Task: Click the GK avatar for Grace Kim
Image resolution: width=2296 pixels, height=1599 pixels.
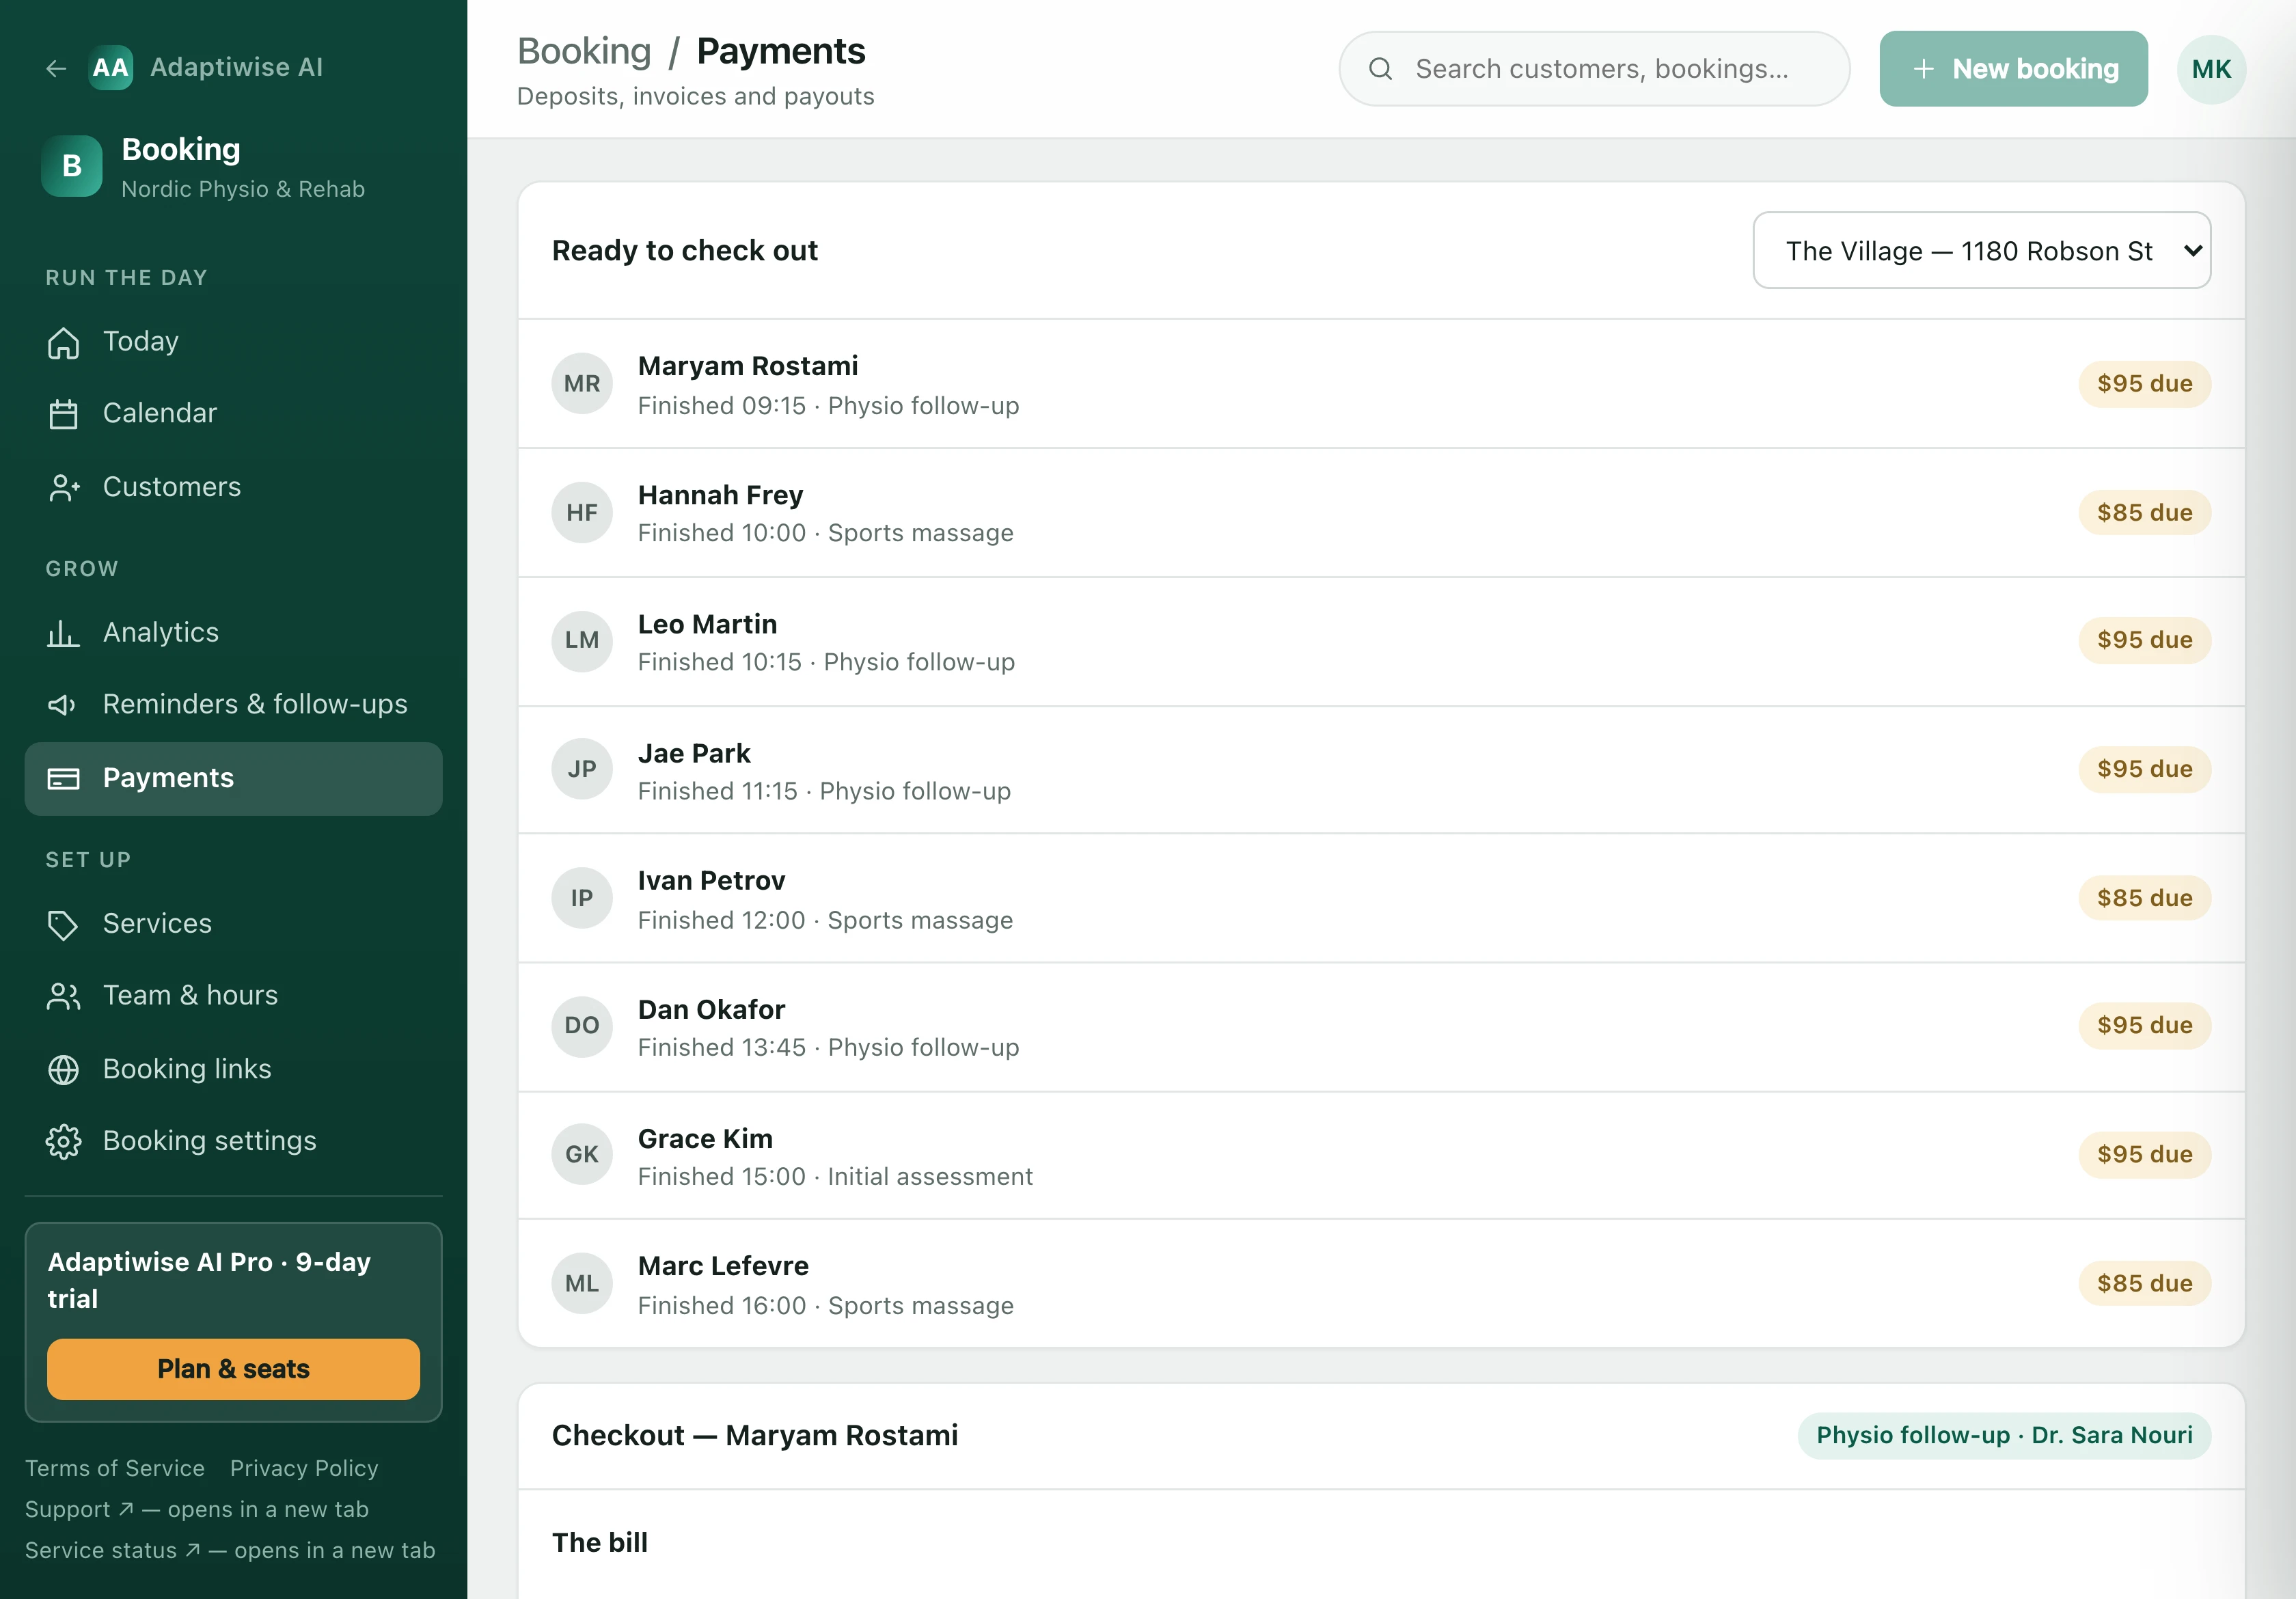Action: [x=582, y=1154]
